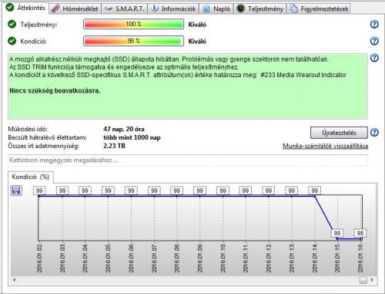Click the green check icon beside Kondíció
The width and height of the screenshot is (385, 294).
pyautogui.click(x=12, y=41)
